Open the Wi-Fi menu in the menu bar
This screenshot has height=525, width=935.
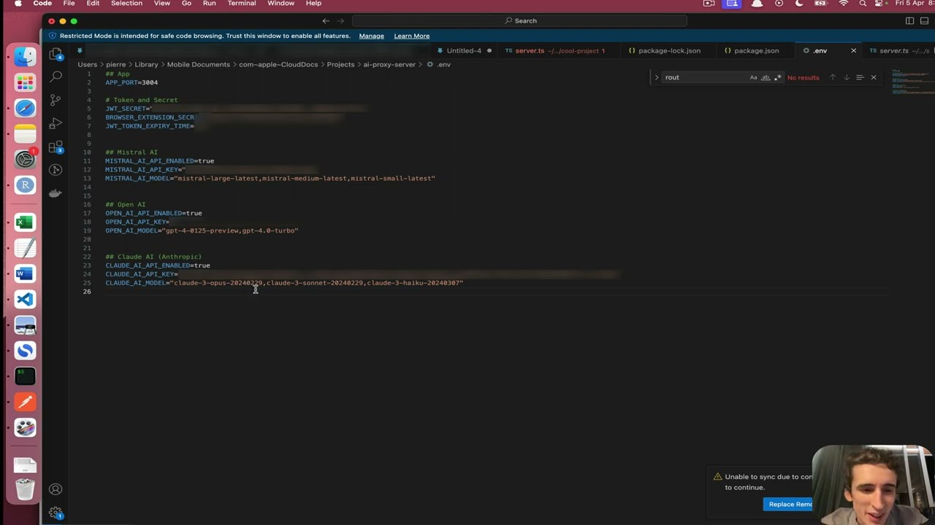tap(844, 4)
